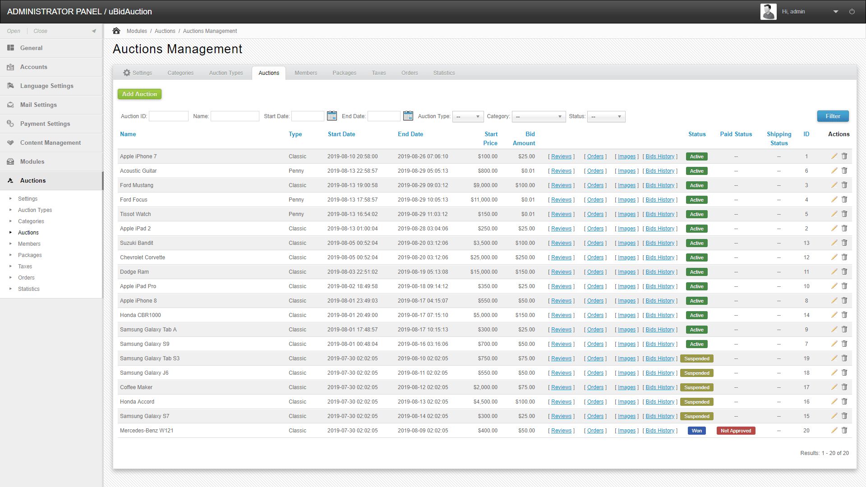
Task: Focus the Auction ID input field
Action: [169, 116]
